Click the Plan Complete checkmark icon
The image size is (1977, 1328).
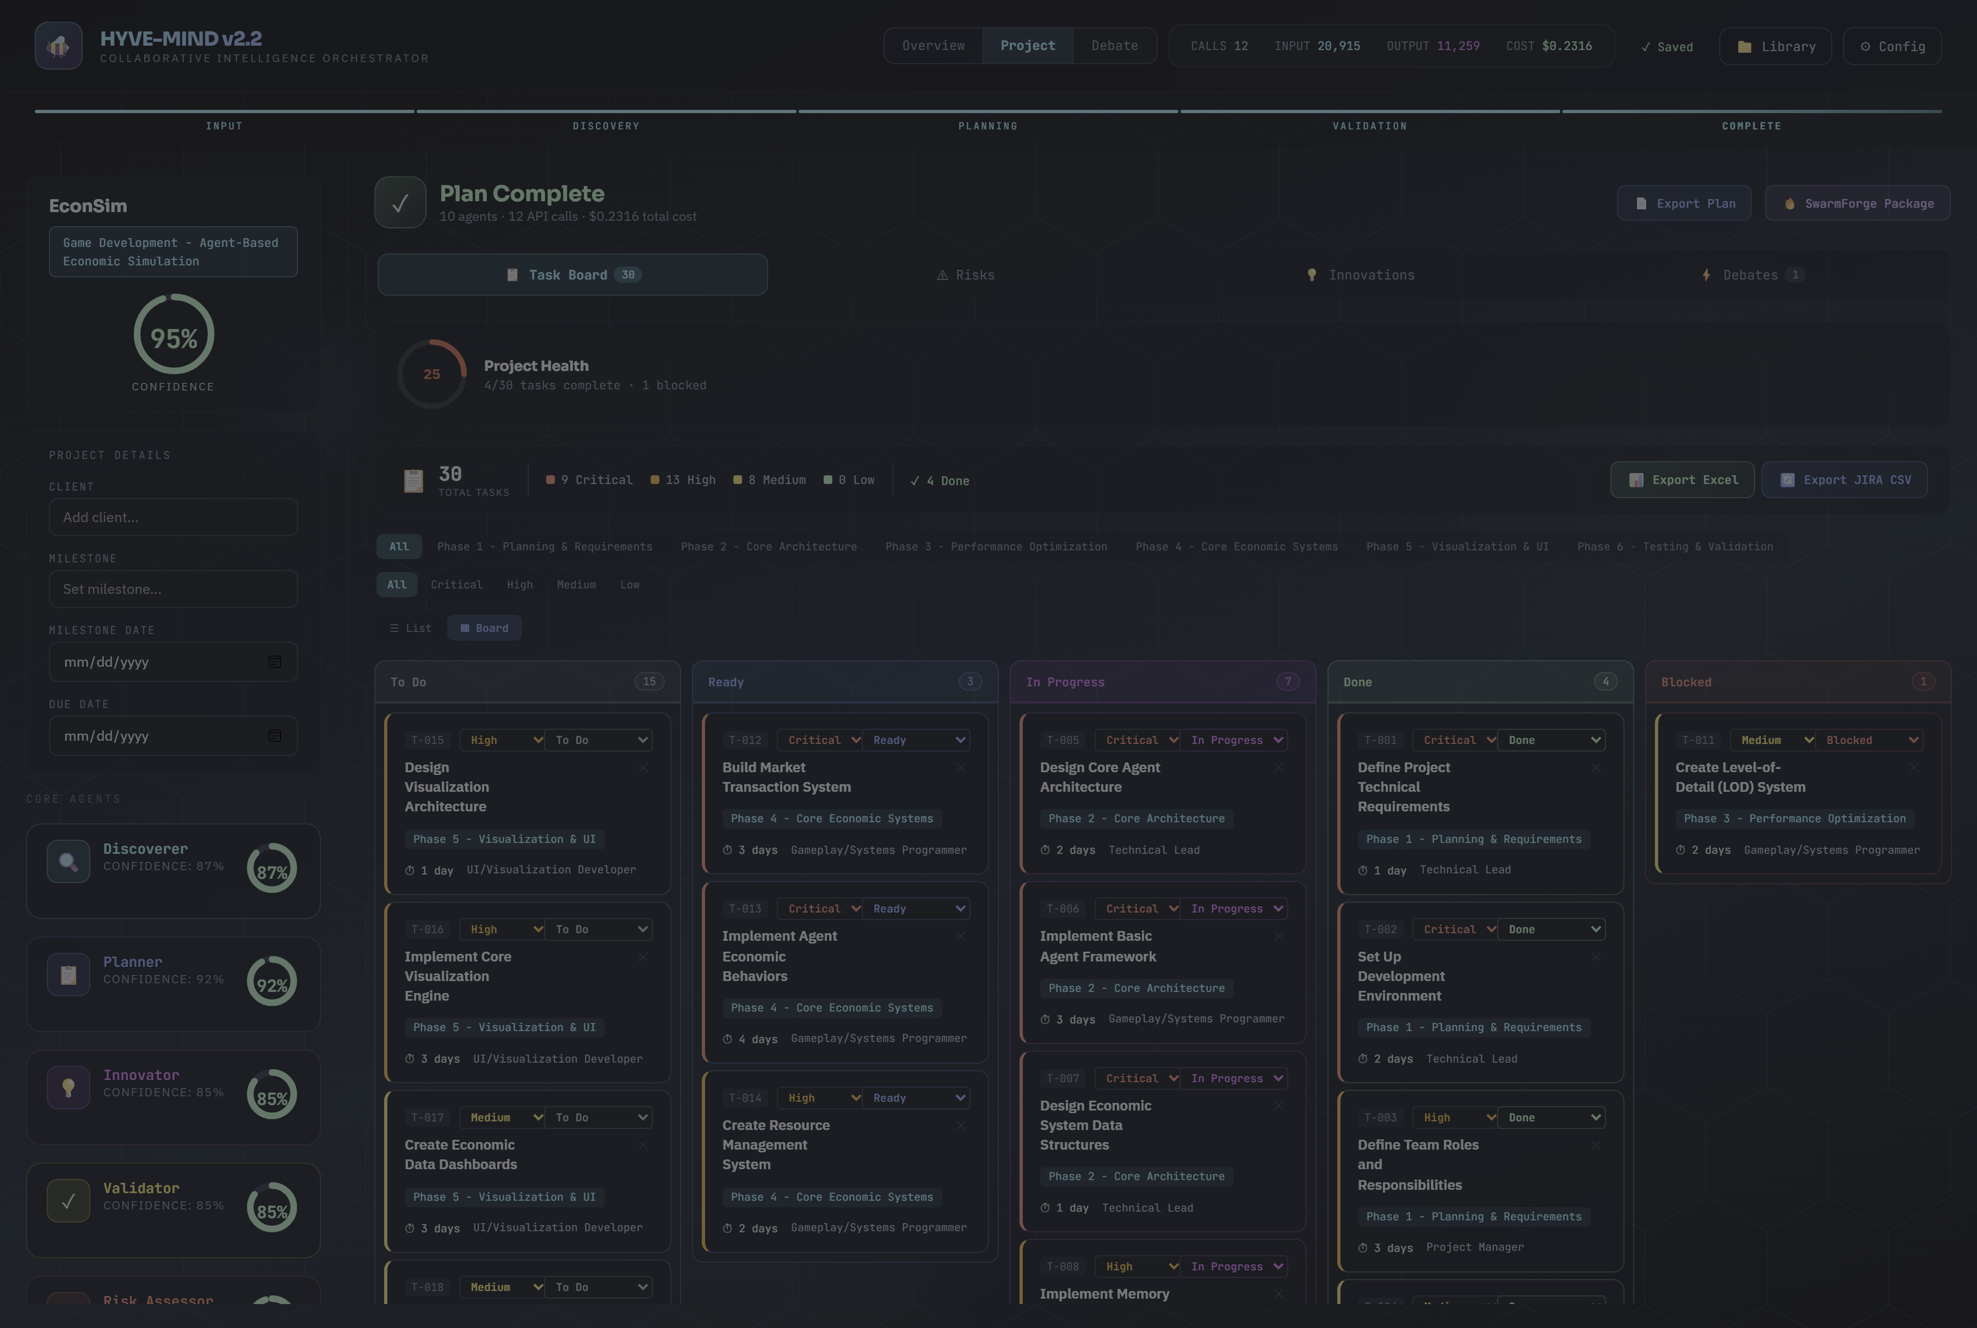400,202
